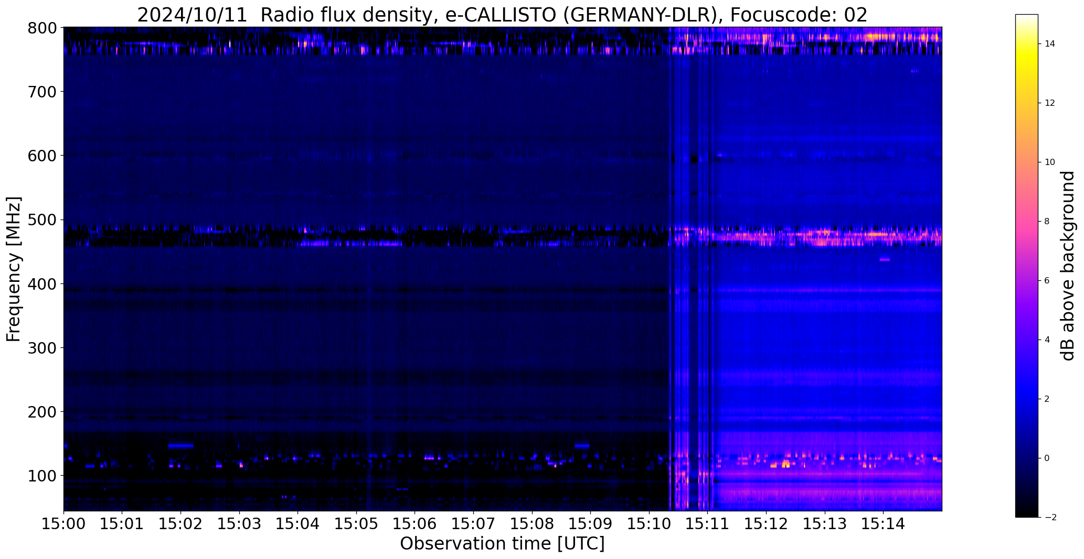Select the 'Observation time [UTC]' x-axis label
Image resolution: width=1084 pixels, height=559 pixels.
pyautogui.click(x=502, y=544)
